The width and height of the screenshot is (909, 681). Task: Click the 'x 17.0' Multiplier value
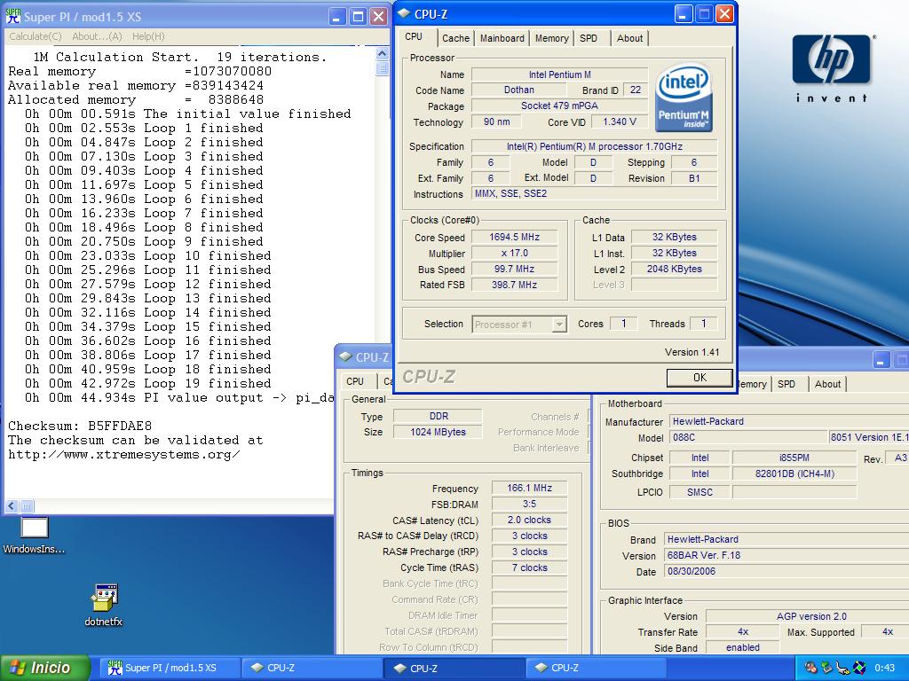coord(514,253)
